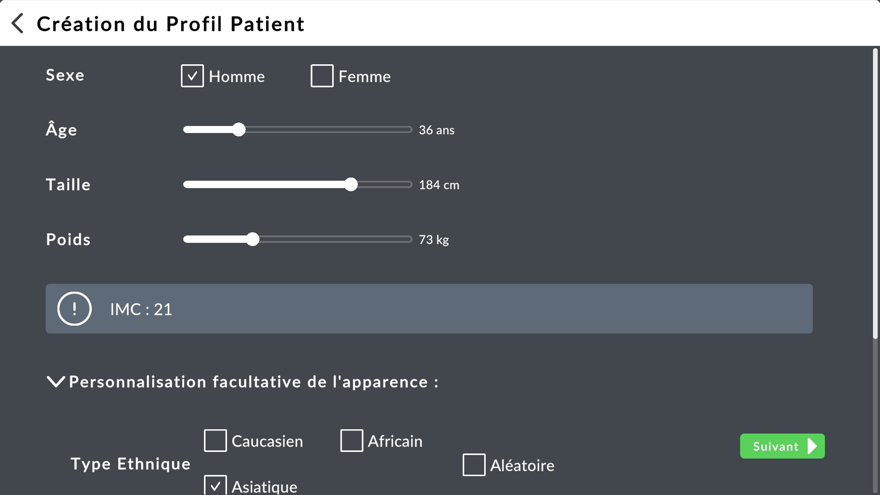The height and width of the screenshot is (495, 880).
Task: Go back using the header arrow icon
Action: pyautogui.click(x=17, y=23)
